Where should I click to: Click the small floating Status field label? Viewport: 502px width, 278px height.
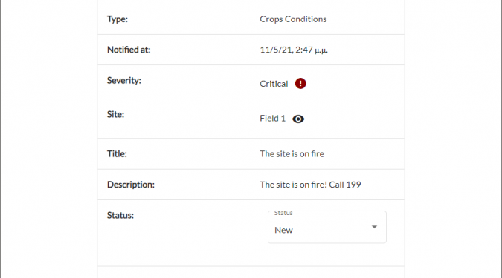tap(283, 213)
